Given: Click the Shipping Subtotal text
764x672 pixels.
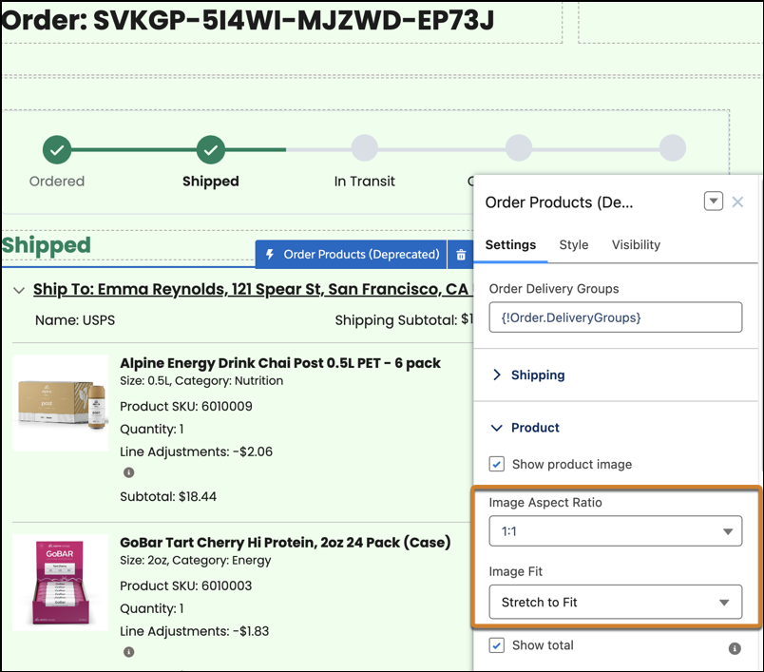Looking at the screenshot, I should click(x=404, y=320).
